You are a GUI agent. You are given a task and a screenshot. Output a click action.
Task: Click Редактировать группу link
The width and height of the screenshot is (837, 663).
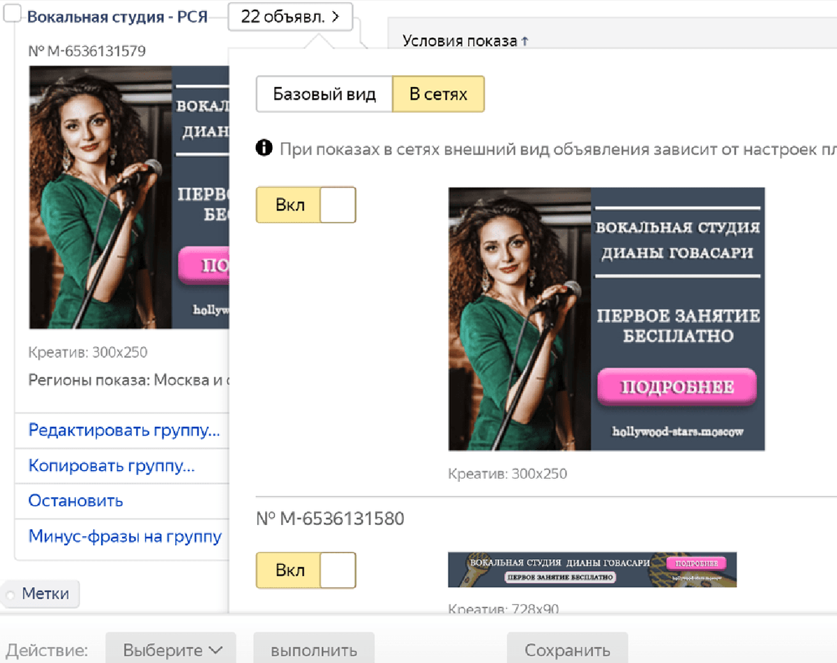pyautogui.click(x=124, y=430)
